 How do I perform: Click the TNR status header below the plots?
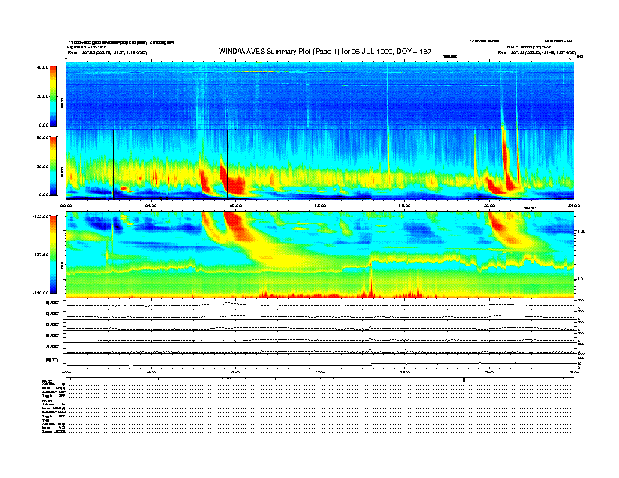pyautogui.click(x=45, y=420)
